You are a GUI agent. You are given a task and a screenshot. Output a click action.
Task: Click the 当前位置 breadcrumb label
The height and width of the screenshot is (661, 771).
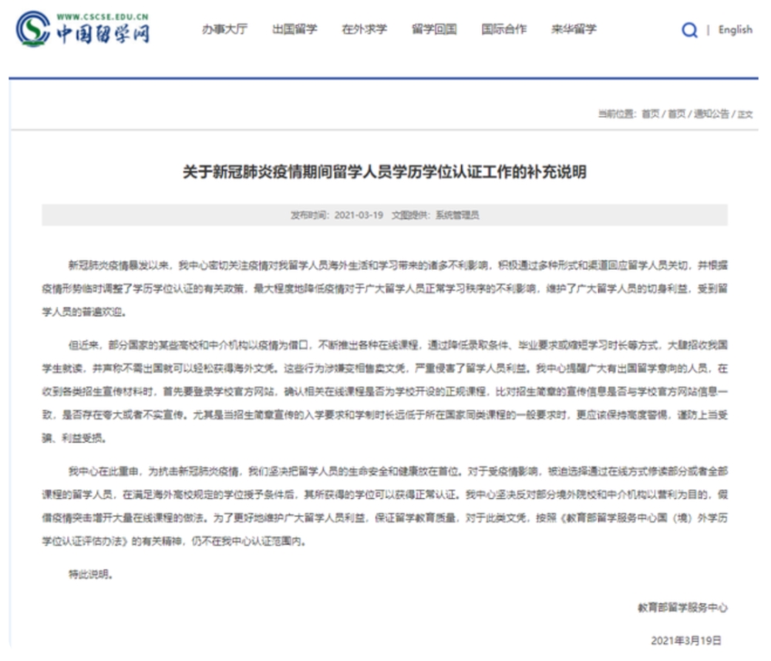pos(617,114)
